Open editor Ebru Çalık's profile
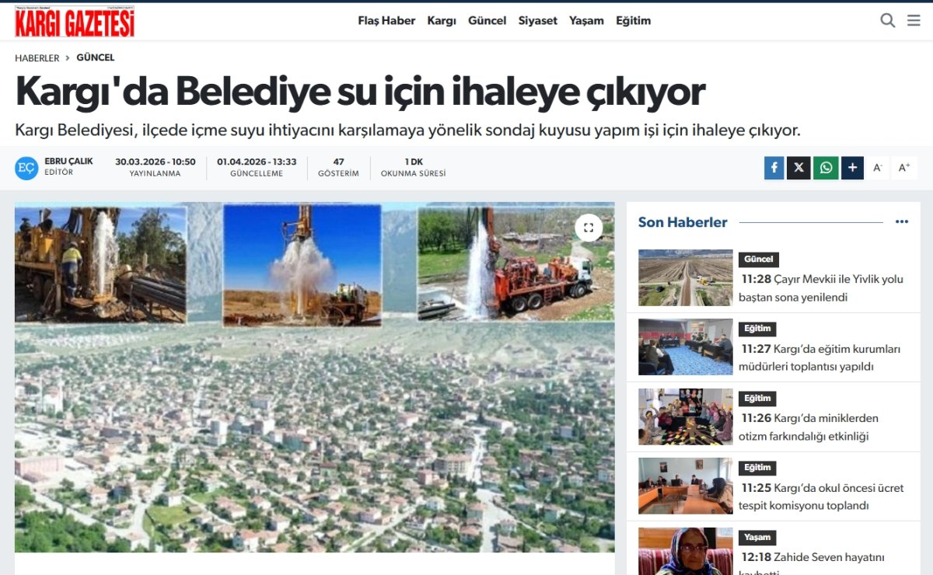This screenshot has width=933, height=575. (x=68, y=162)
